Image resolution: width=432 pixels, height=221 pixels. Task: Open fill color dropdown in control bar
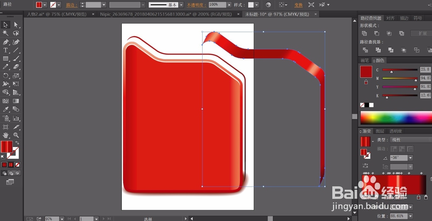pyautogui.click(x=44, y=5)
